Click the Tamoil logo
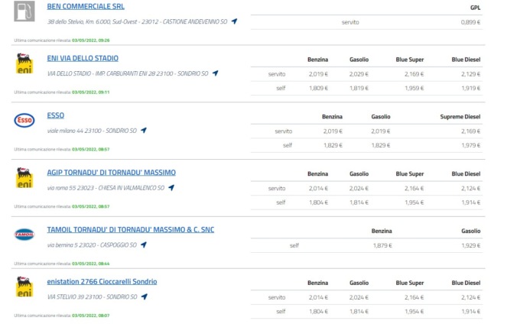Viewport: 520px width, 324px height. coord(24,235)
